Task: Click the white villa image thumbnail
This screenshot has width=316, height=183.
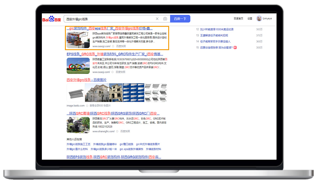Action: click(x=97, y=93)
